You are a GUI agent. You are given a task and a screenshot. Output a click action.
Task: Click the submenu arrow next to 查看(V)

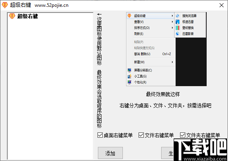[172, 22]
